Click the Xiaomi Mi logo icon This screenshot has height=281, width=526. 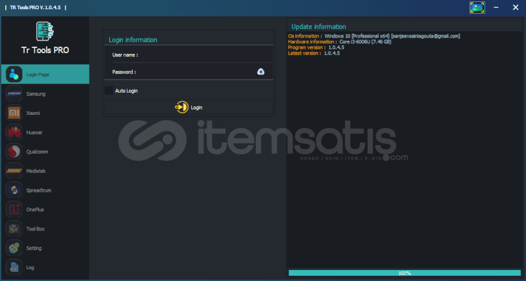[14, 113]
